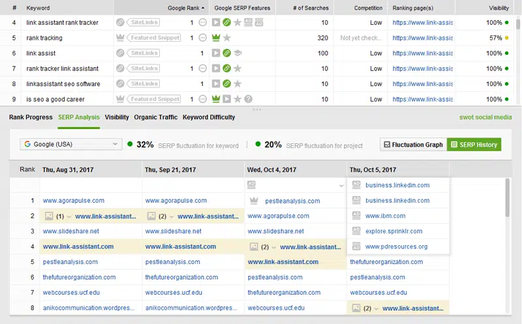Toggle the SERP History view
The image size is (522, 324).
(474, 144)
